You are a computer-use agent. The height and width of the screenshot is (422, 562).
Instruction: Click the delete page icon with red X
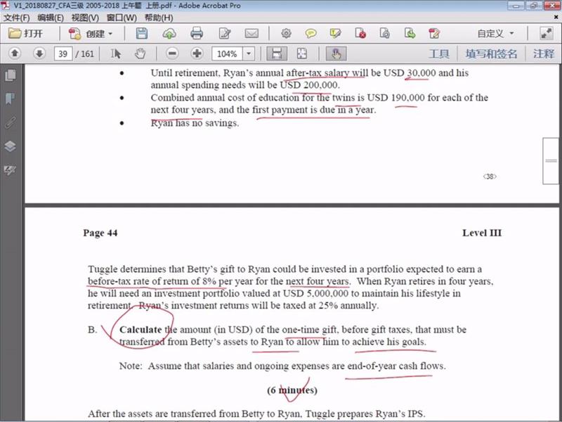pos(360,33)
